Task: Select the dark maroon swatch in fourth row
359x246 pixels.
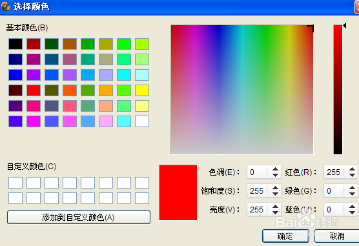Action: 15,90
